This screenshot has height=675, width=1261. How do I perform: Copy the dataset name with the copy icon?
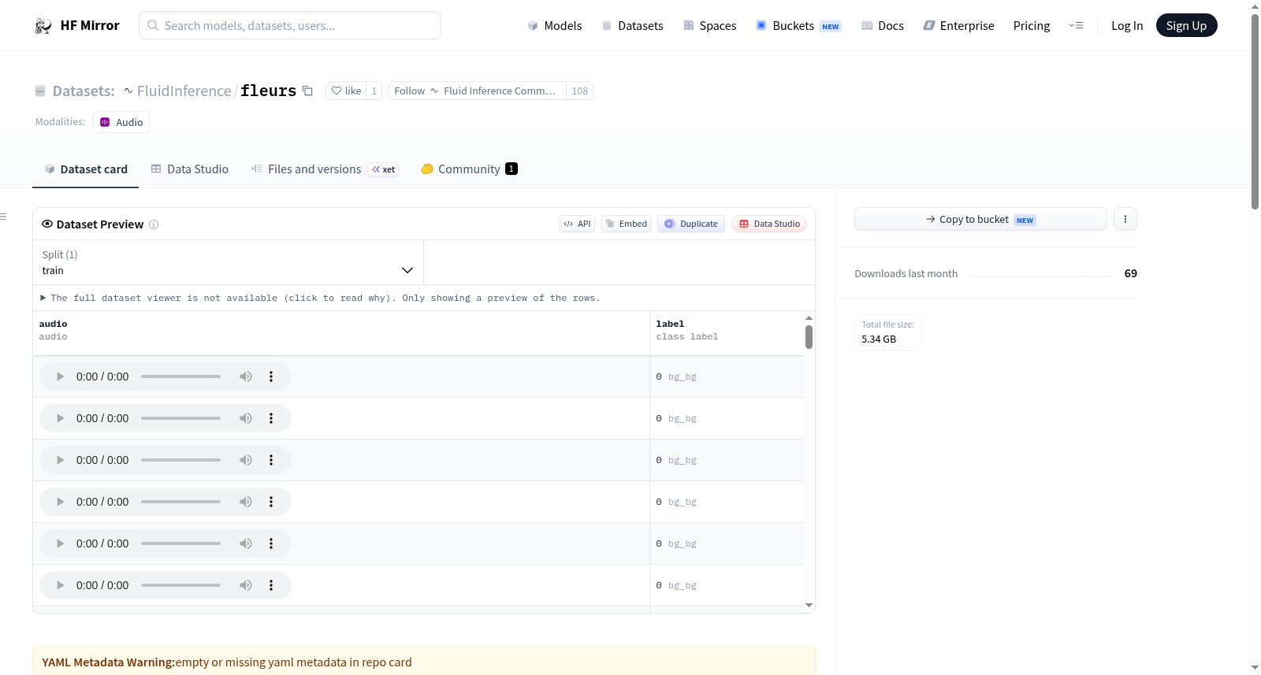[x=307, y=91]
